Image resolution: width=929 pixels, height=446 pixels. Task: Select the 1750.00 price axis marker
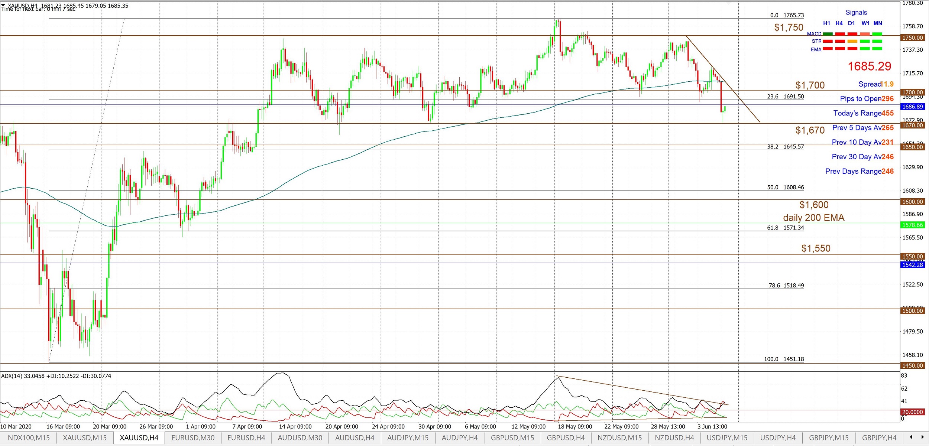913,38
